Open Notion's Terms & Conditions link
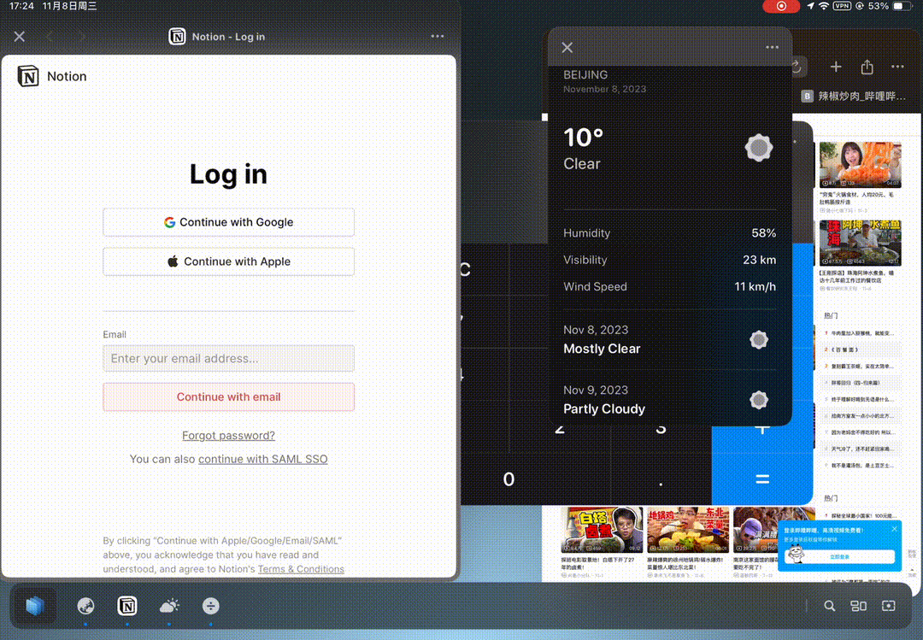This screenshot has height=640, width=923. pyautogui.click(x=301, y=569)
